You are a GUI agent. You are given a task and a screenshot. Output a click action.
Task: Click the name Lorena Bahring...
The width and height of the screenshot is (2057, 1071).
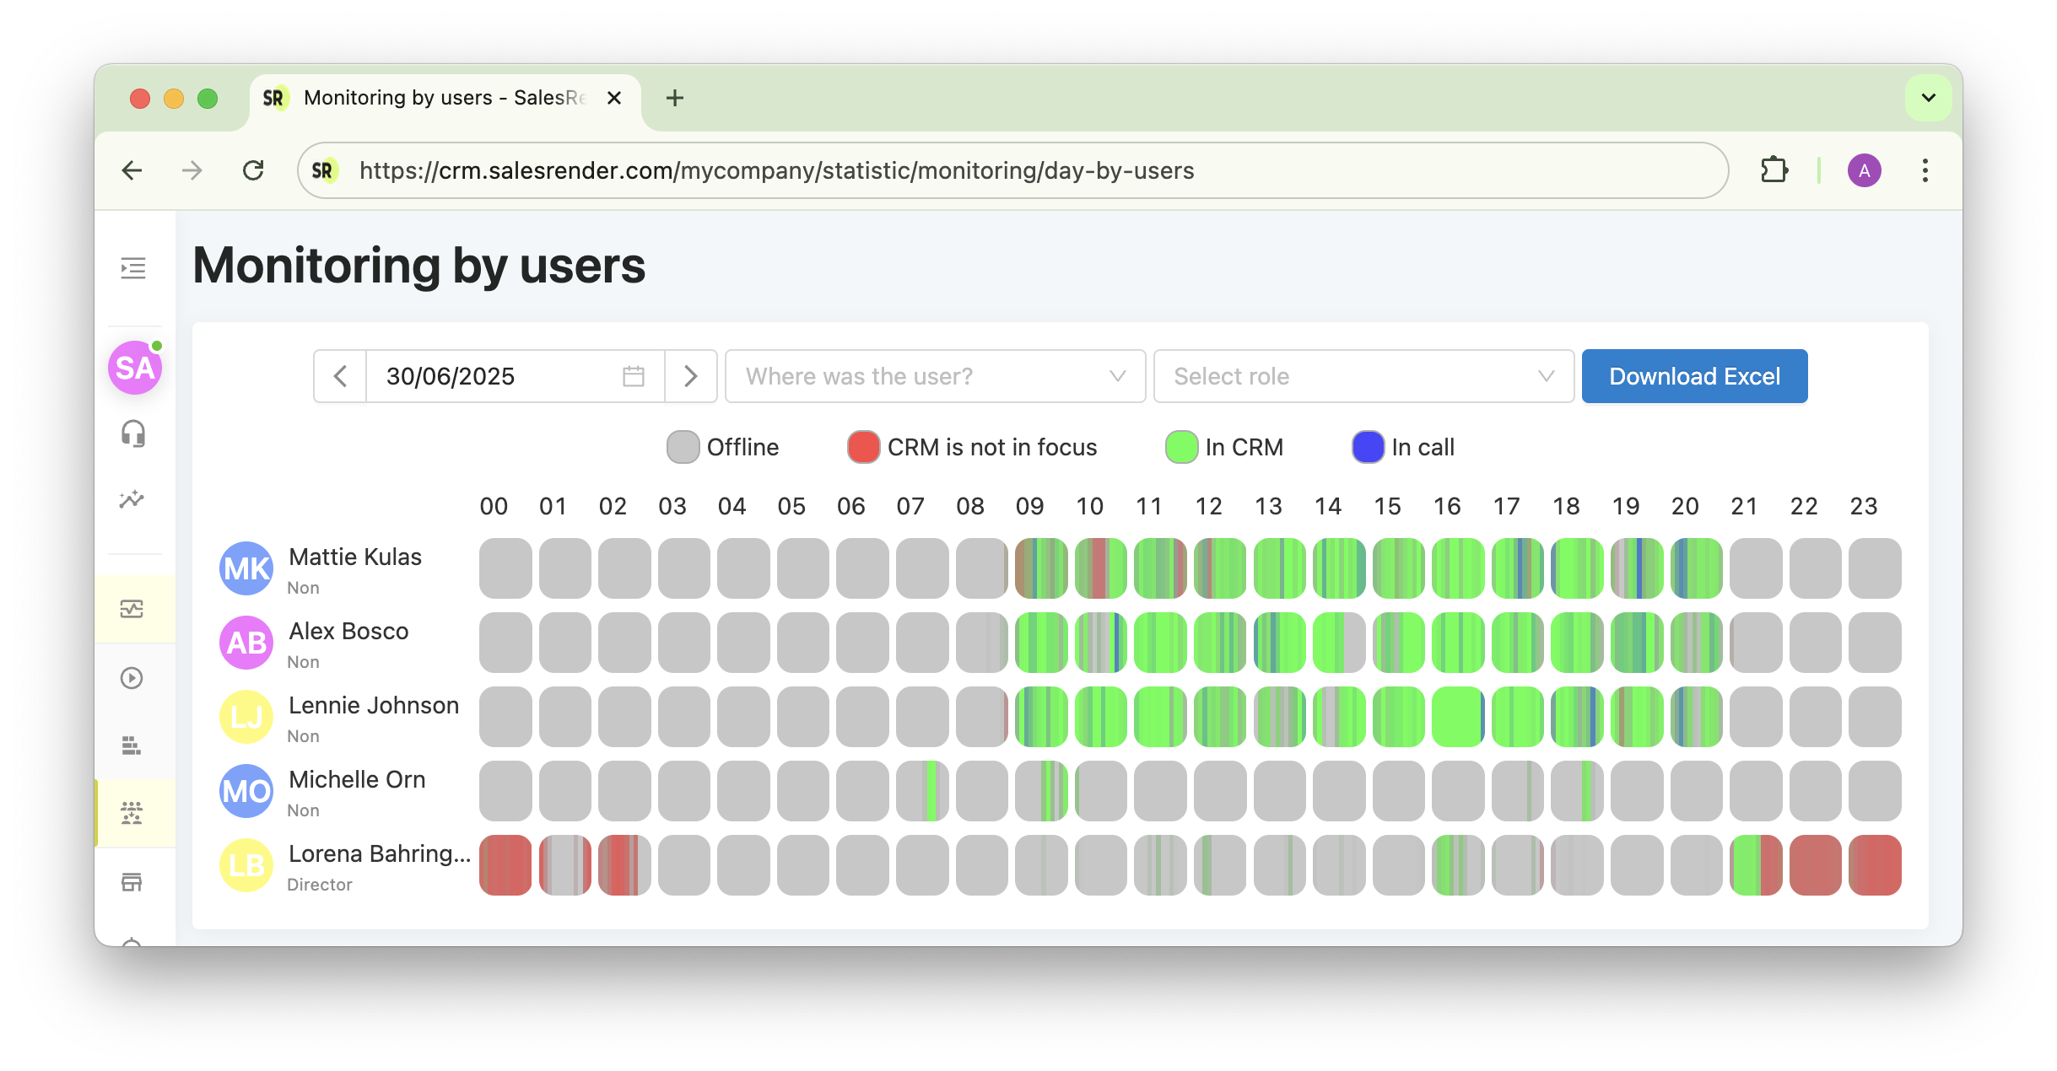380,853
